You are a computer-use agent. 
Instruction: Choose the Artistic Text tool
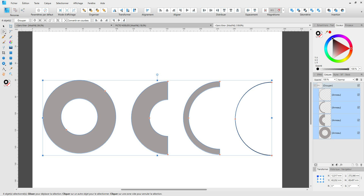4,69
